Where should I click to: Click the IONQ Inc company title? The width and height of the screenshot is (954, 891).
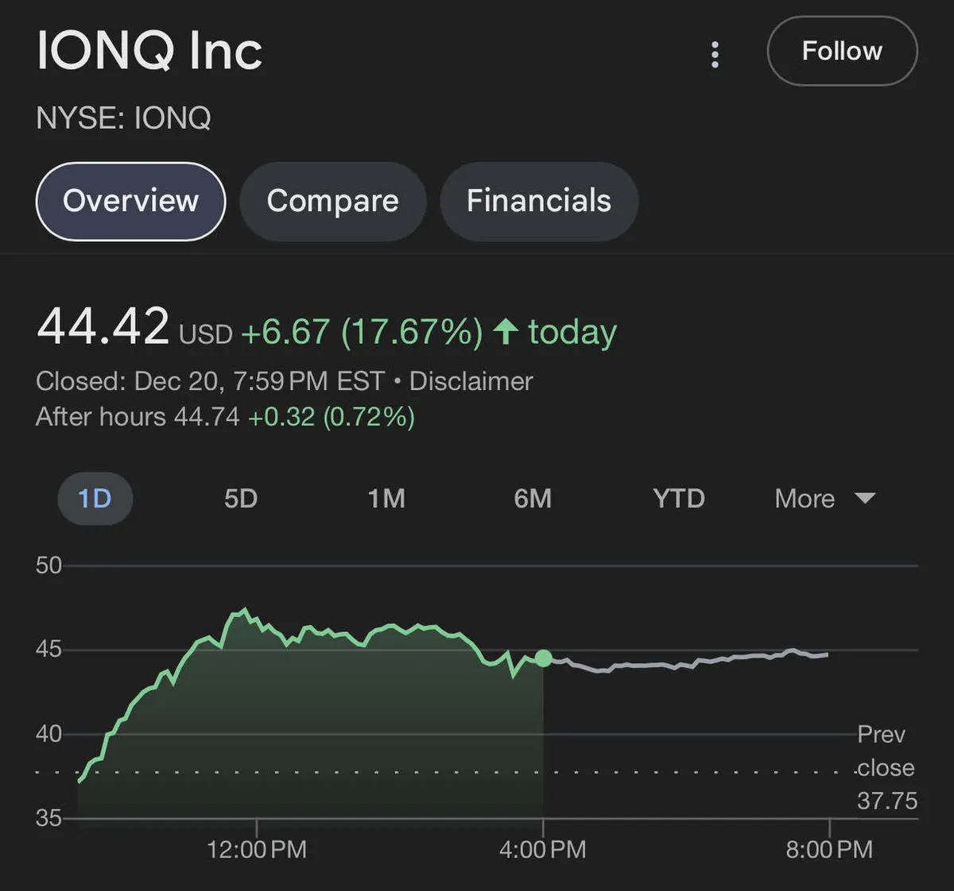(149, 51)
